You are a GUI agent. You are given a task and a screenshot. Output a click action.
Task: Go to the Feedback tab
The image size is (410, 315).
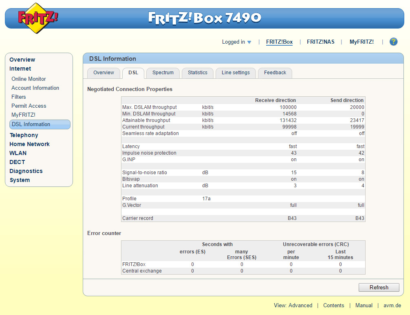[x=275, y=73]
